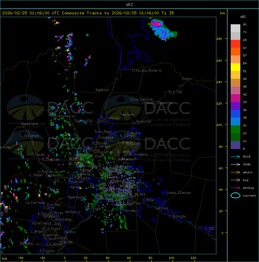Click the 'Mirador' map label
The height and width of the screenshot is (262, 259).
click(x=131, y=211)
